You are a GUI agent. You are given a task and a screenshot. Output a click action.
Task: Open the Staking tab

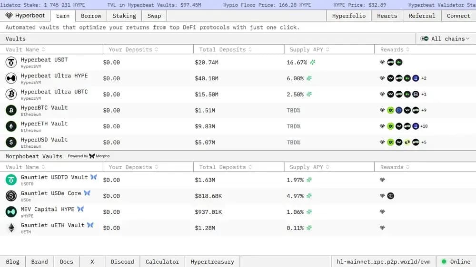click(x=124, y=16)
